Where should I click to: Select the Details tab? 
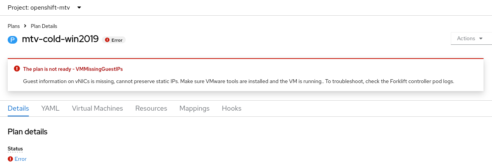click(18, 108)
